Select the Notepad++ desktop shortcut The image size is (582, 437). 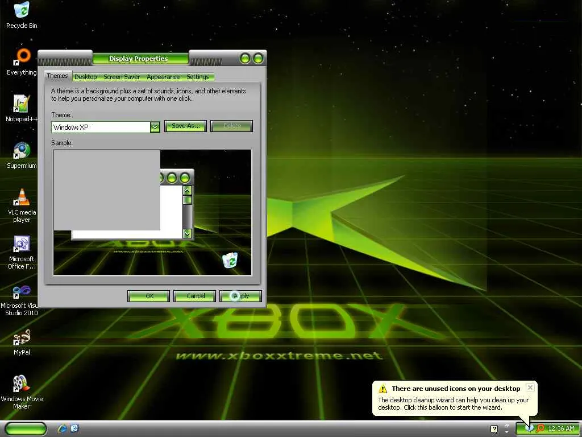pos(22,109)
